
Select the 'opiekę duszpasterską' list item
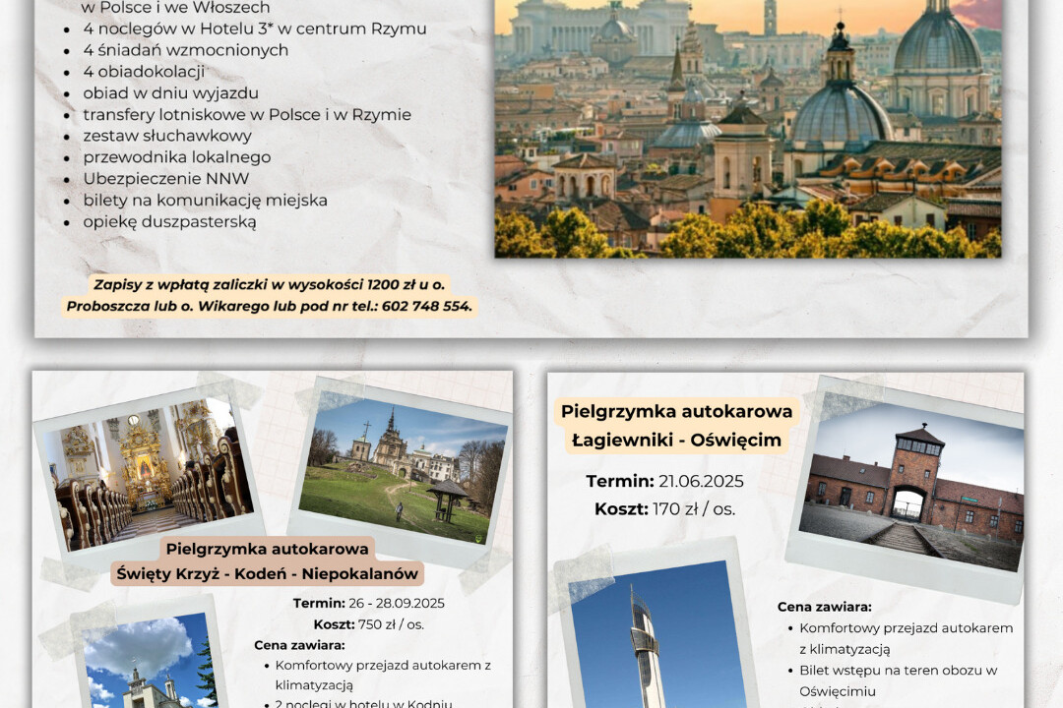170,222
